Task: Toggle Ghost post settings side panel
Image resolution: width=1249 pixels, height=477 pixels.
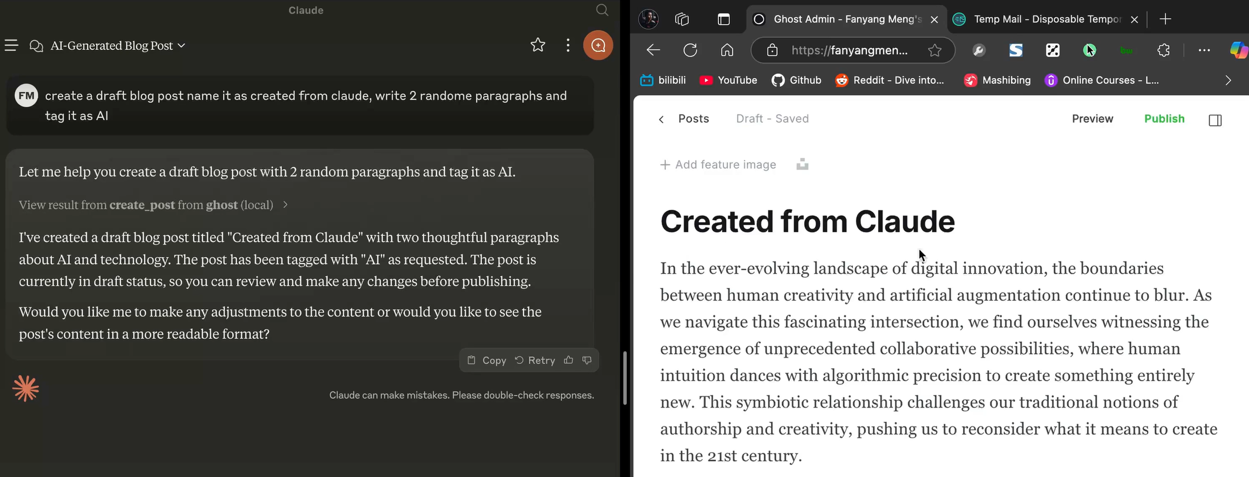Action: coord(1215,120)
